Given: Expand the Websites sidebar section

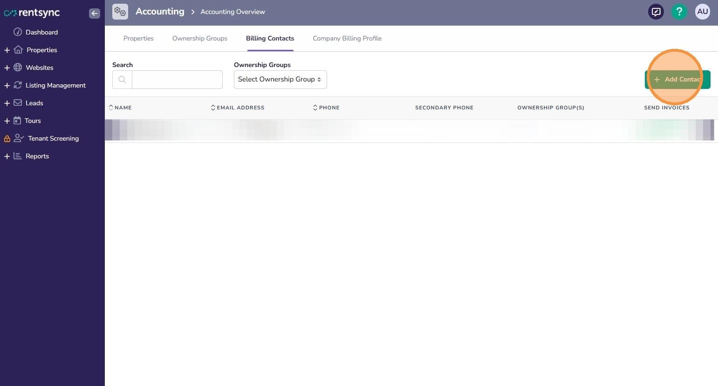Looking at the screenshot, I should [7, 68].
